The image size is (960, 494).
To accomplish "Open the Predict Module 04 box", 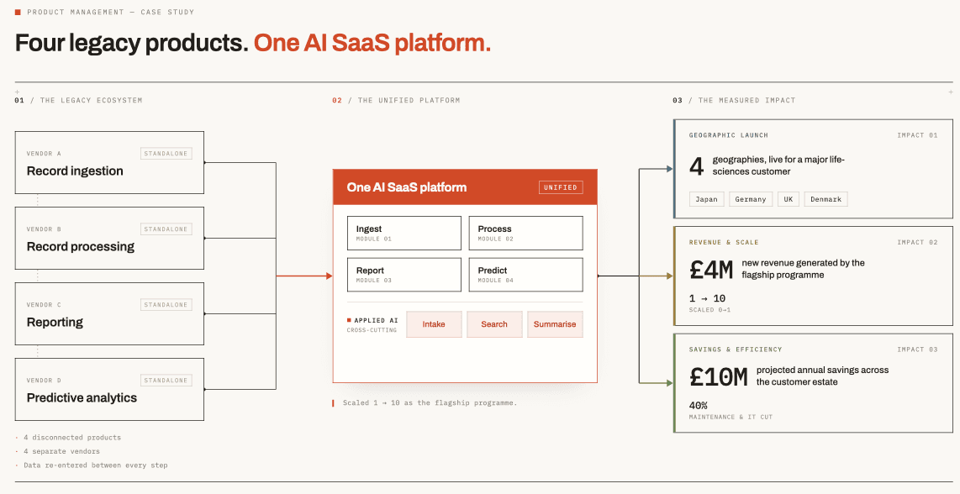I will [526, 275].
